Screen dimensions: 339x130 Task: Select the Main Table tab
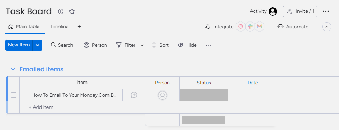click(24, 27)
